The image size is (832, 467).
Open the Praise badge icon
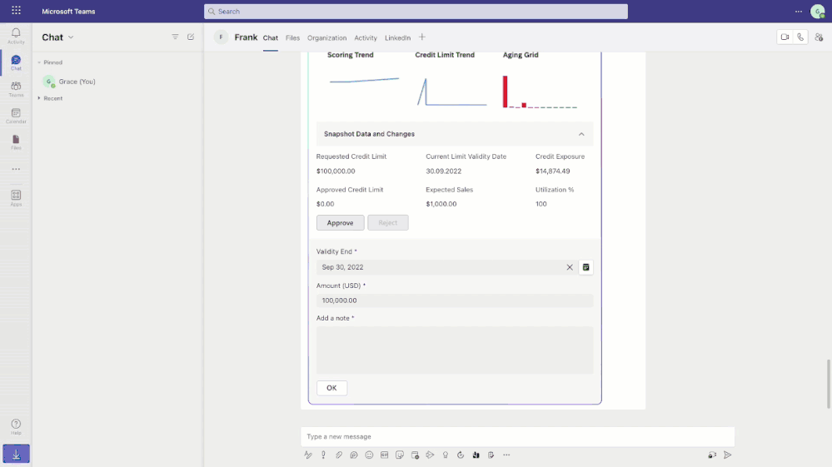446,455
